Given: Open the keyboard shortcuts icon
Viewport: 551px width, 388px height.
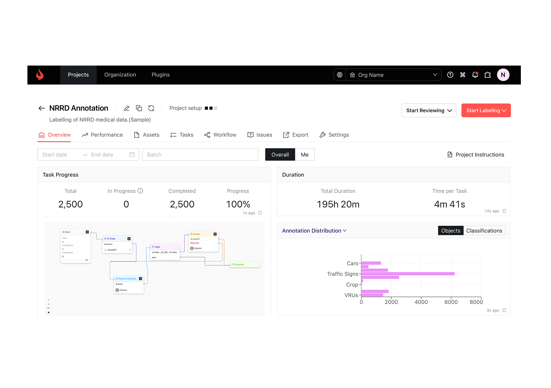Looking at the screenshot, I should tap(462, 74).
